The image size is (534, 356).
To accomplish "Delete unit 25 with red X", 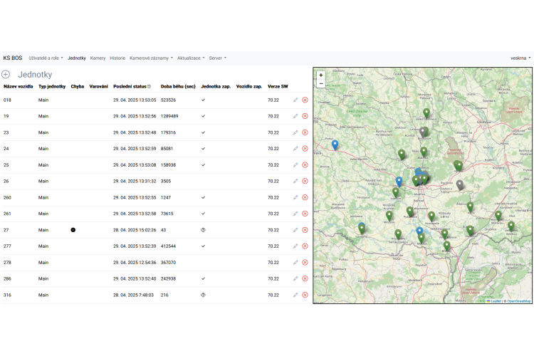I will click(x=305, y=165).
